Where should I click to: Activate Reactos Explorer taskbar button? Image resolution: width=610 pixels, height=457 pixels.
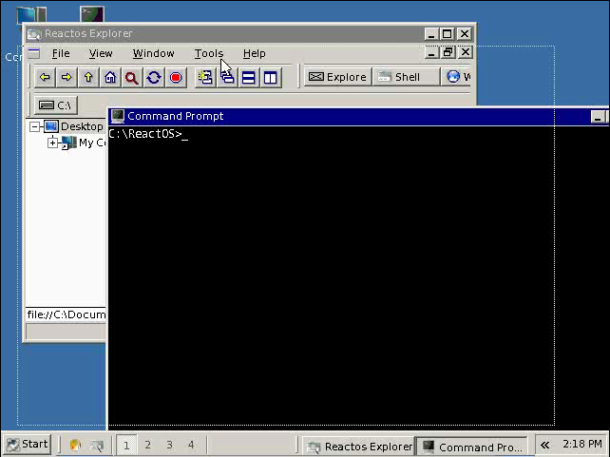click(x=359, y=447)
